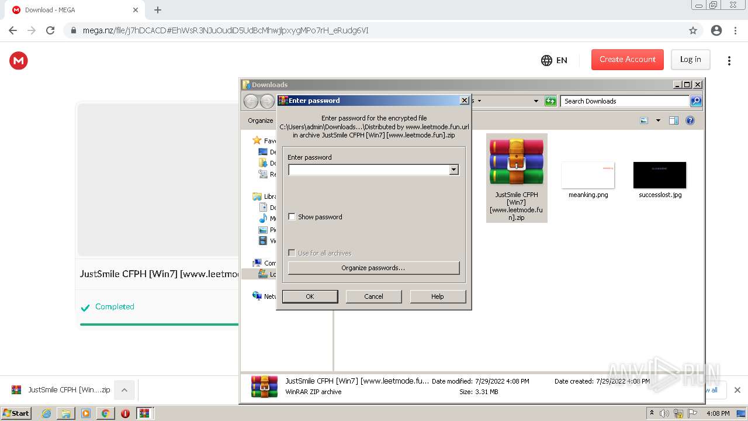Open red Opera taskbar icon
748x421 pixels.
[125, 413]
